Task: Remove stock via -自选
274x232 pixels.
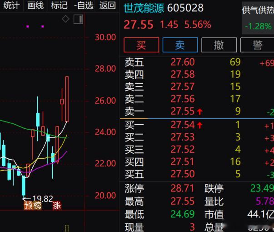Action: (x=84, y=5)
